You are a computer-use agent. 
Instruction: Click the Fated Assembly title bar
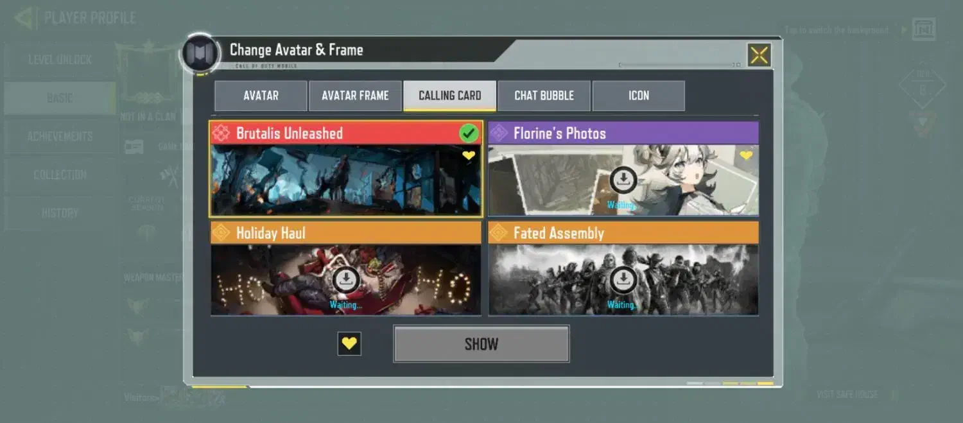coord(623,232)
